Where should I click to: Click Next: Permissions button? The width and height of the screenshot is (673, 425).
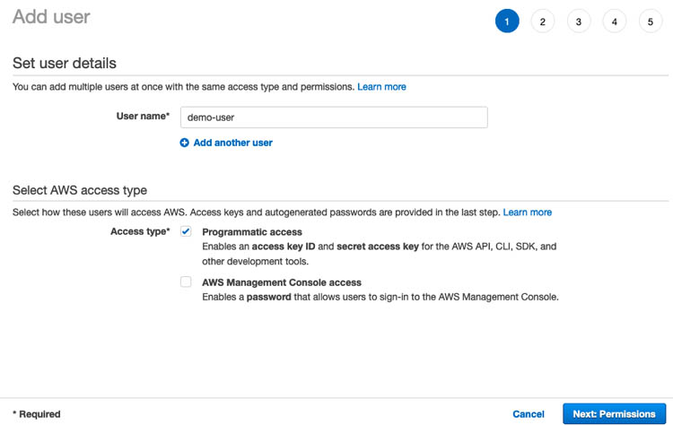click(614, 414)
